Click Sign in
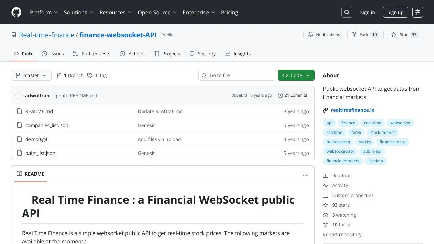 coord(368,12)
